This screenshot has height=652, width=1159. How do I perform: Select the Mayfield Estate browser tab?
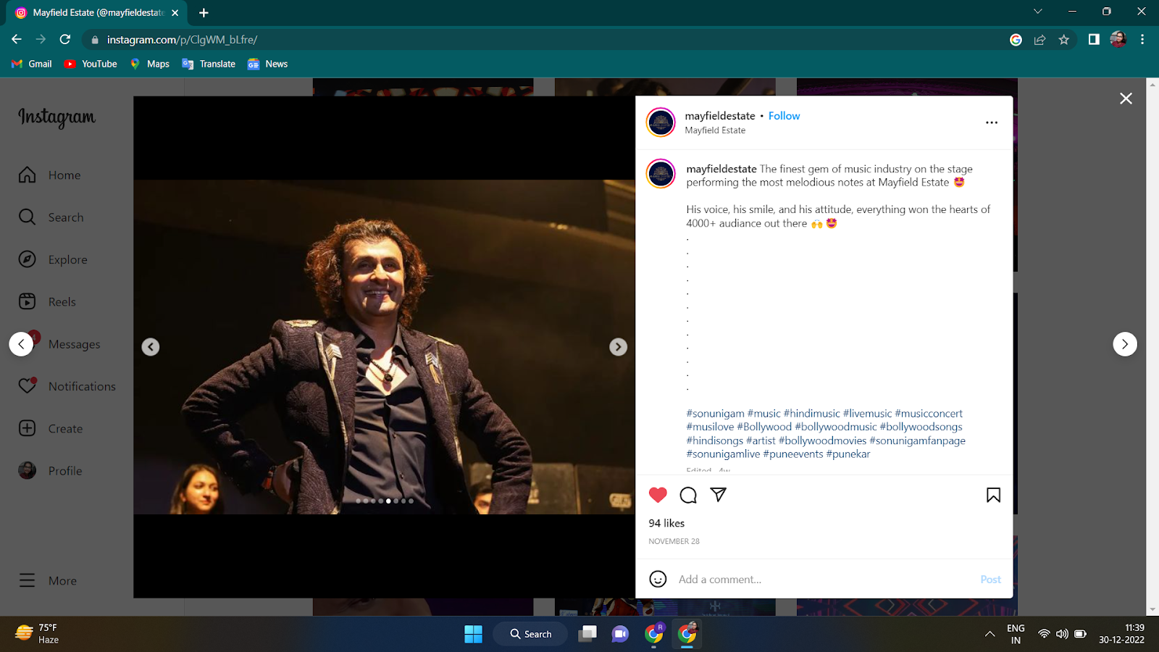[x=97, y=12]
